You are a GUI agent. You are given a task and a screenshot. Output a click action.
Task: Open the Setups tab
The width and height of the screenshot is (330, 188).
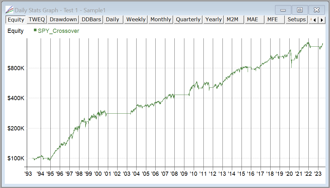click(x=296, y=20)
